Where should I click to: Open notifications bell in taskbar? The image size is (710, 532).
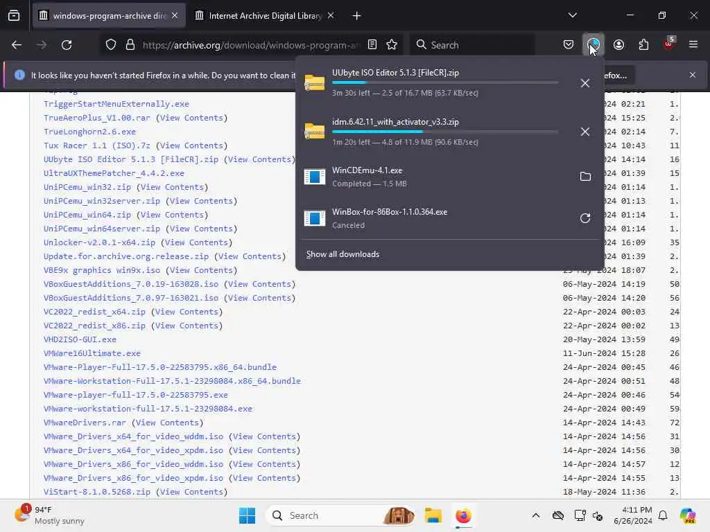(x=663, y=515)
